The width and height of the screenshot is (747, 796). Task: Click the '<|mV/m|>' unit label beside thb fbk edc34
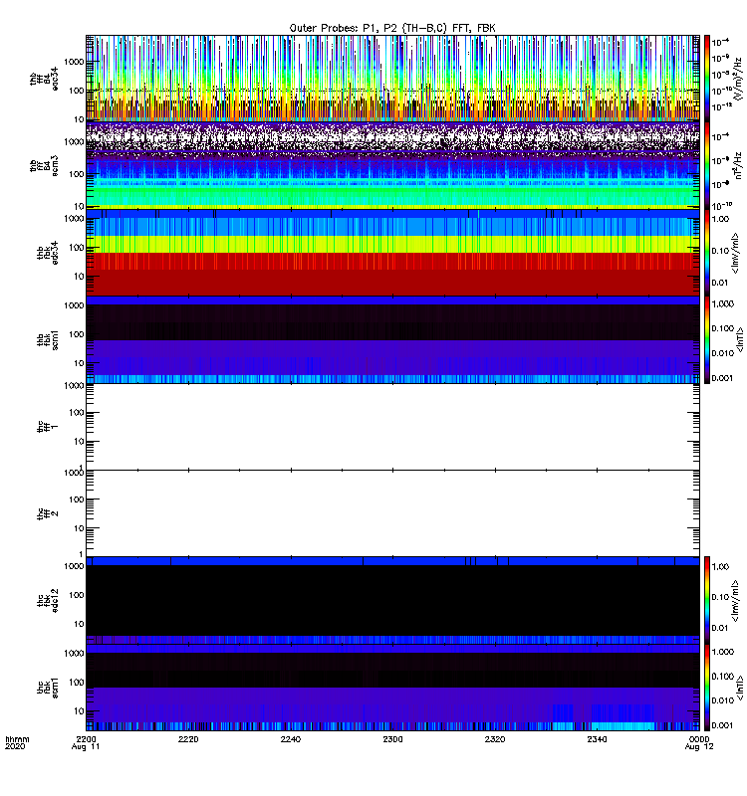coord(735,253)
